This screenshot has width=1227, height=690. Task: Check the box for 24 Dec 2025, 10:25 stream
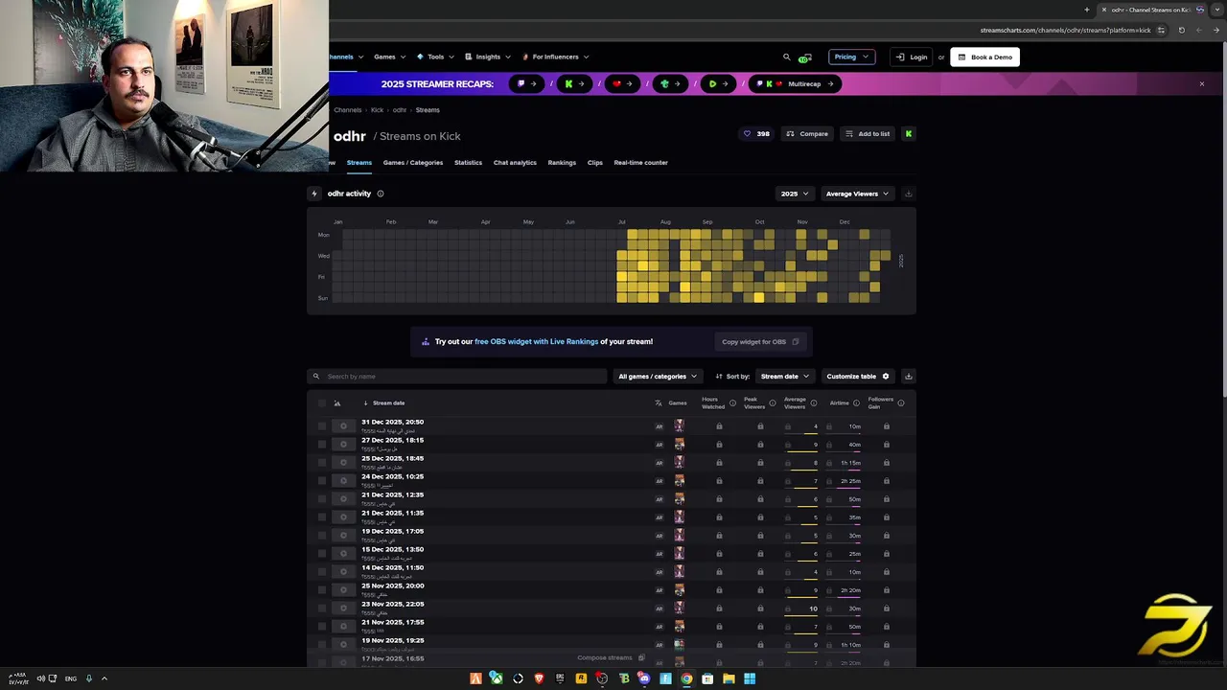(322, 481)
